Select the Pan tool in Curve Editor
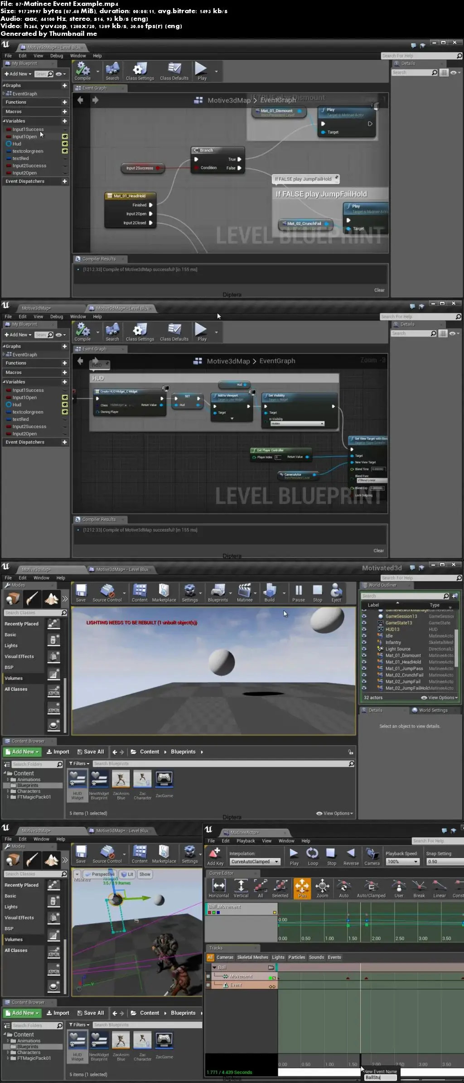The height and width of the screenshot is (1083, 464). pos(302,887)
